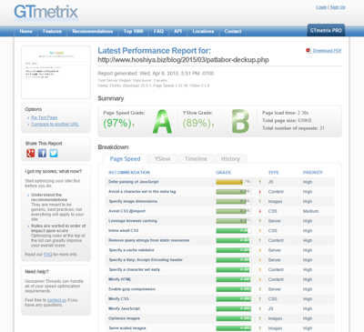This screenshot has width=364, height=332.
Task: Click contact us link in Need help
Action: point(56,300)
